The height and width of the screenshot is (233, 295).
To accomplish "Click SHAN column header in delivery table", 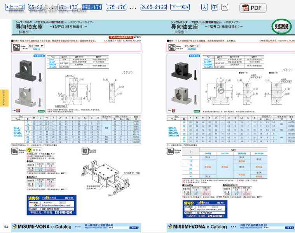I will pyautogui.click(x=208, y=154).
